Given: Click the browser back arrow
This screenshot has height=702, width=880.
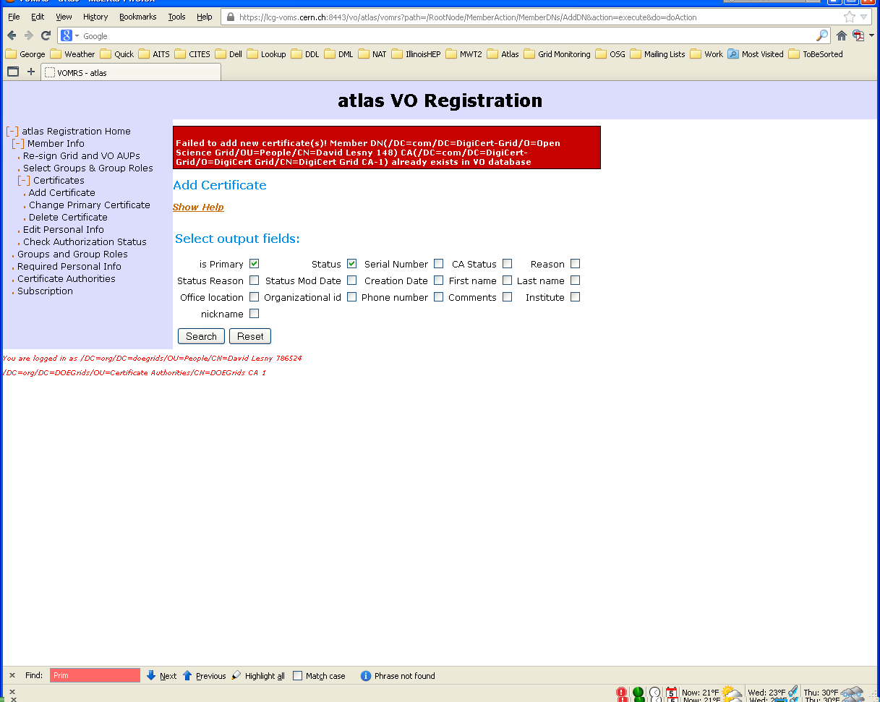Looking at the screenshot, I should (x=12, y=35).
